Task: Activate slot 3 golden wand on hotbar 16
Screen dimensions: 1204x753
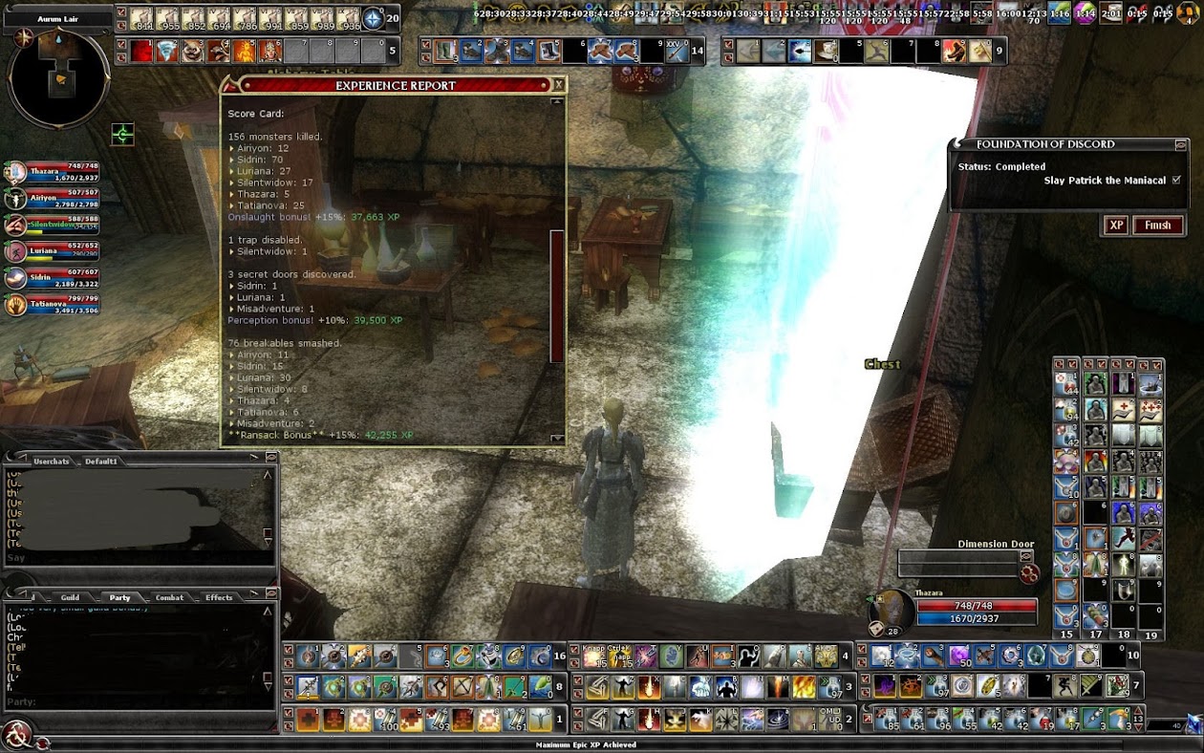Action: [359, 656]
